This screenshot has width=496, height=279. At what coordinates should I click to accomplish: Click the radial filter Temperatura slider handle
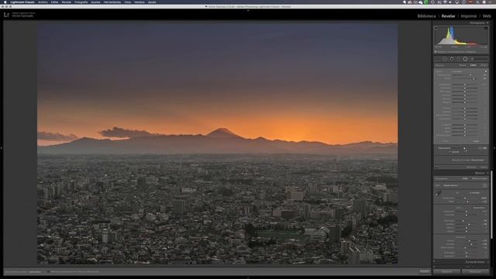point(470,75)
